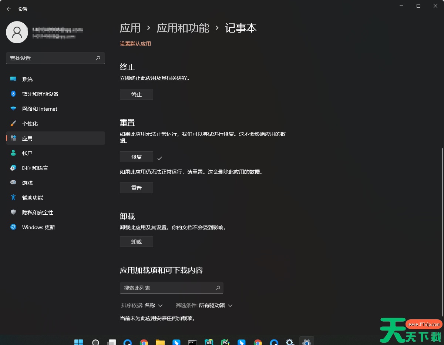Screen dimensions: 444x345
Task: Click the 重置 button under the reset description
Action: tap(137, 188)
